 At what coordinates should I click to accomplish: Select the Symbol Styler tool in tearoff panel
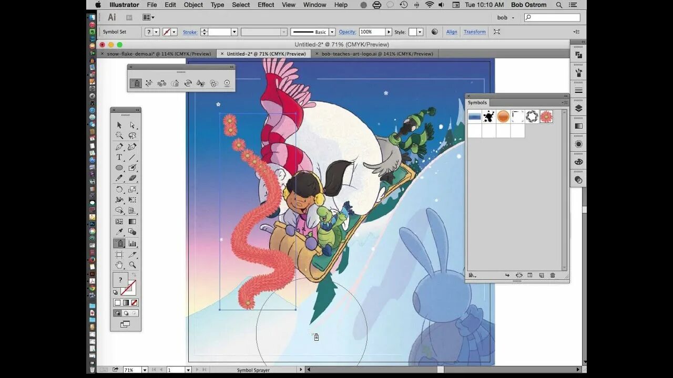point(214,83)
